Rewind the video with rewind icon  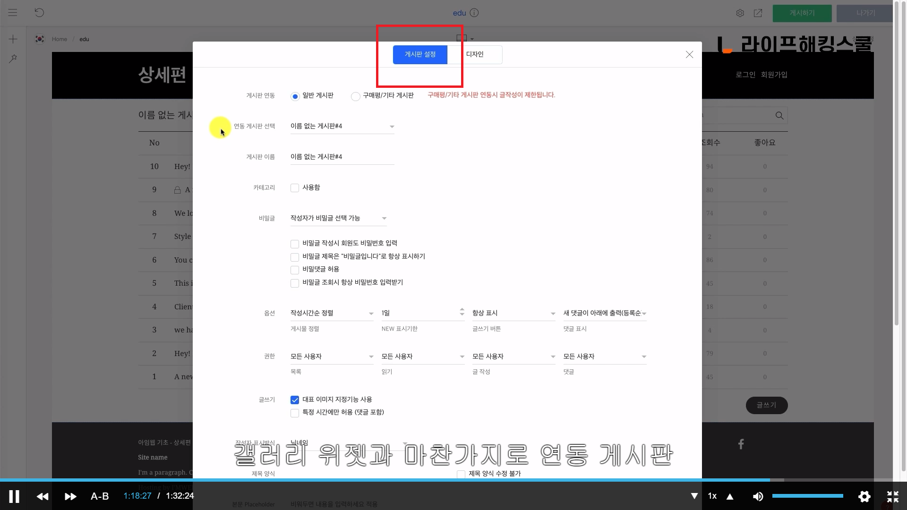pyautogui.click(x=43, y=496)
